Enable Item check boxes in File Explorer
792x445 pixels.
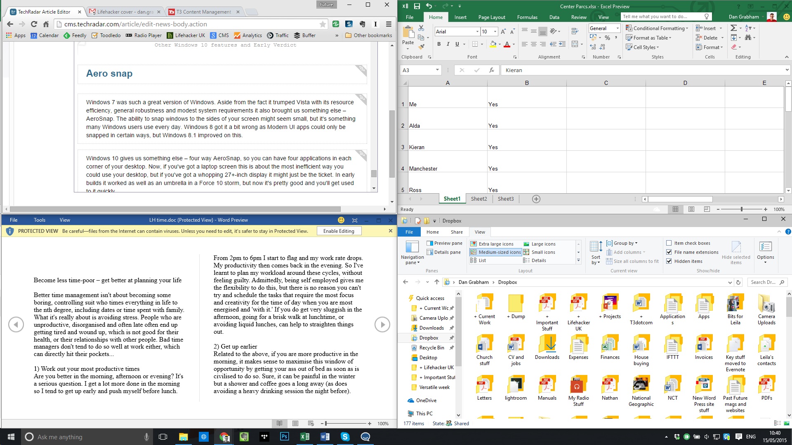coord(668,243)
